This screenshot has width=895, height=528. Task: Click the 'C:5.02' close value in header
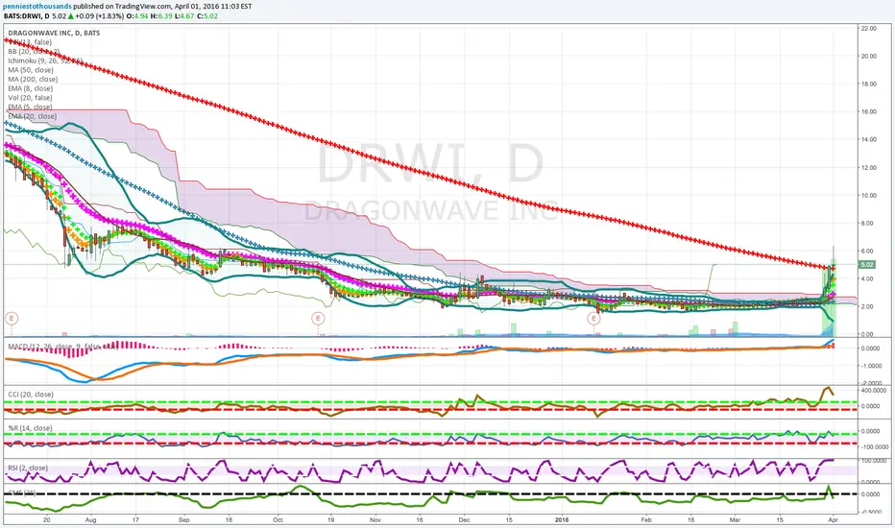[207, 16]
